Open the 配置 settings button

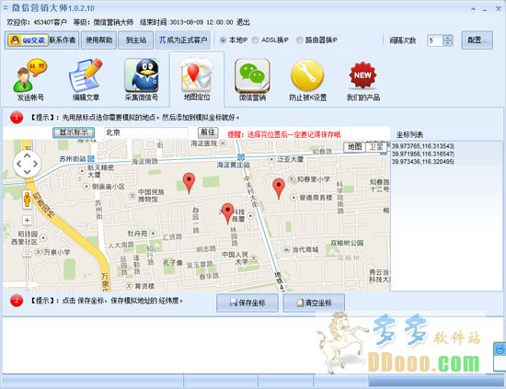tap(477, 40)
